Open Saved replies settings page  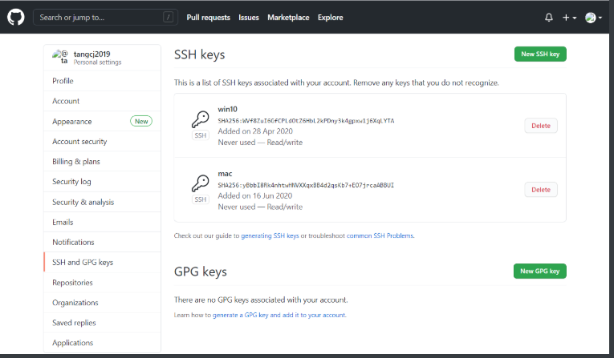(102, 323)
